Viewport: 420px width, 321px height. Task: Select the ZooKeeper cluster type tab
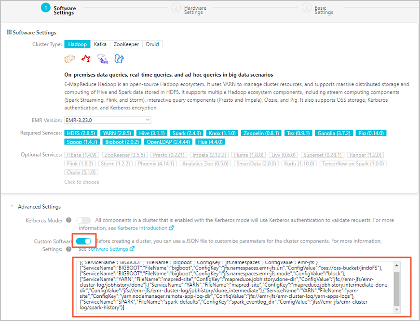pyautogui.click(x=126, y=44)
